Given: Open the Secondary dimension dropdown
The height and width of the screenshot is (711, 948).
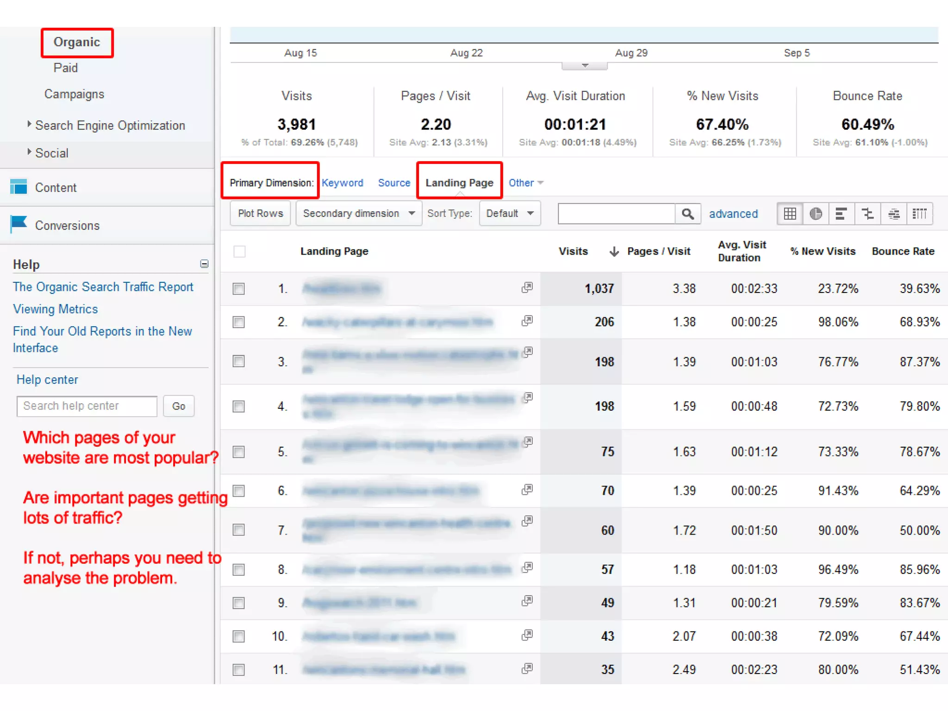Looking at the screenshot, I should click(x=359, y=213).
